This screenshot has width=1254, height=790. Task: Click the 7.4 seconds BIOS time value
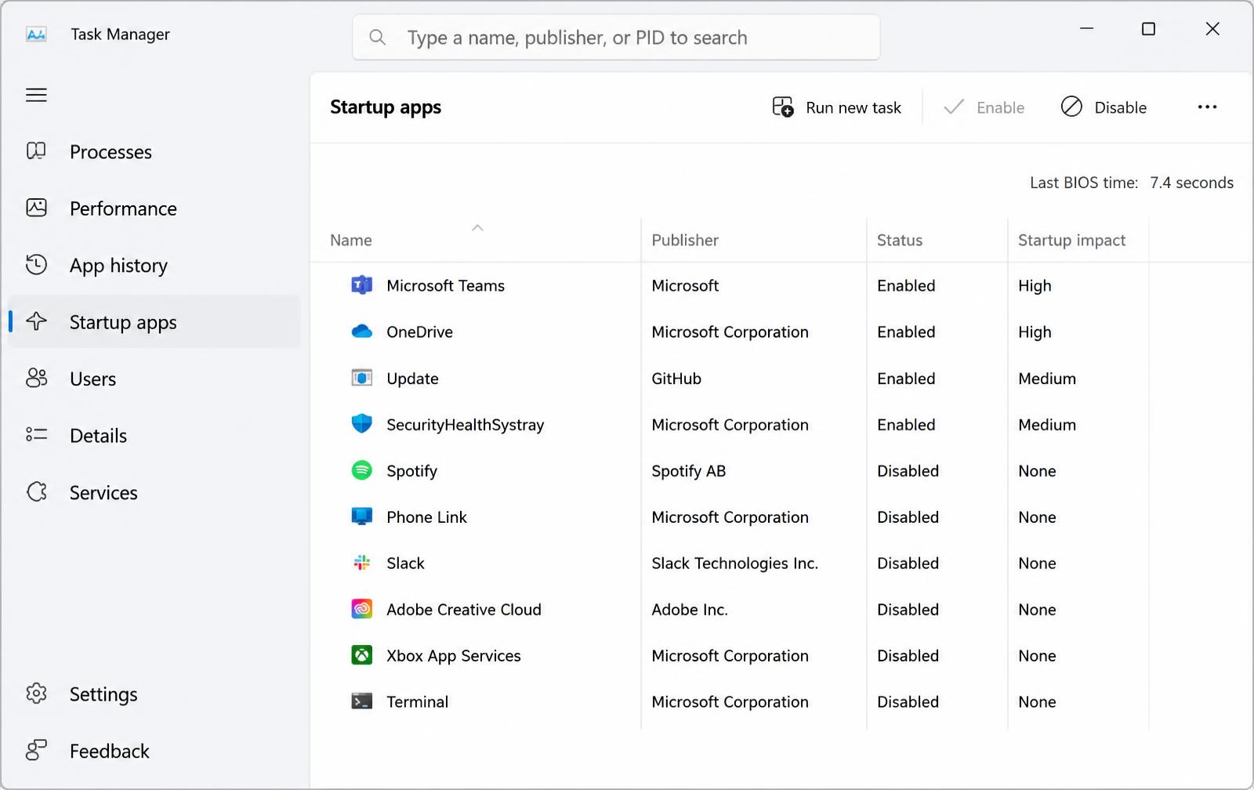1191,183
